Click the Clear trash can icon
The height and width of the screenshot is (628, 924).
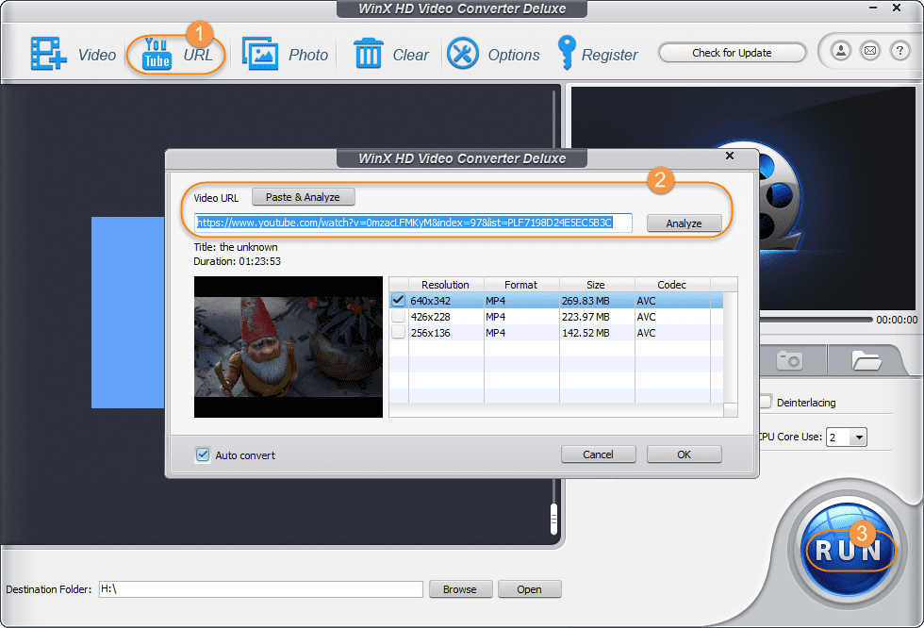point(369,54)
